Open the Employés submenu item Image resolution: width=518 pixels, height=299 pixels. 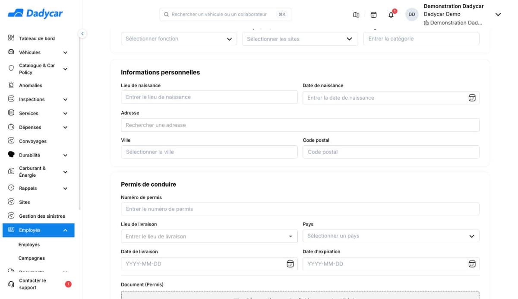(x=29, y=245)
